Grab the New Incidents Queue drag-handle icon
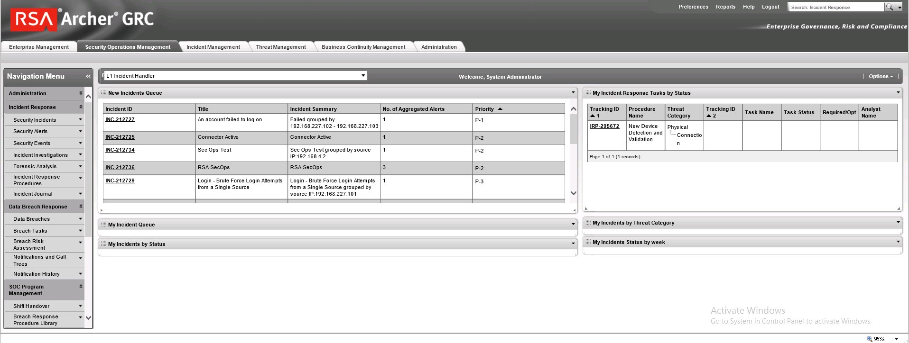Screen dimensions: 909x343 coord(103,93)
